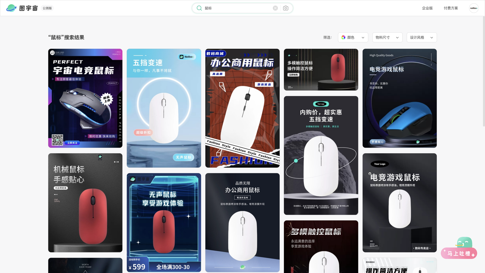This screenshot has height=273, width=485.
Task: Expand the 颜色 filter dropdown
Action: click(x=353, y=38)
